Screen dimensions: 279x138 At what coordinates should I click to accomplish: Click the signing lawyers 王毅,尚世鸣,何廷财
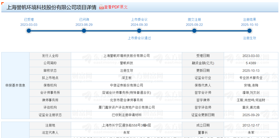[251, 100]
